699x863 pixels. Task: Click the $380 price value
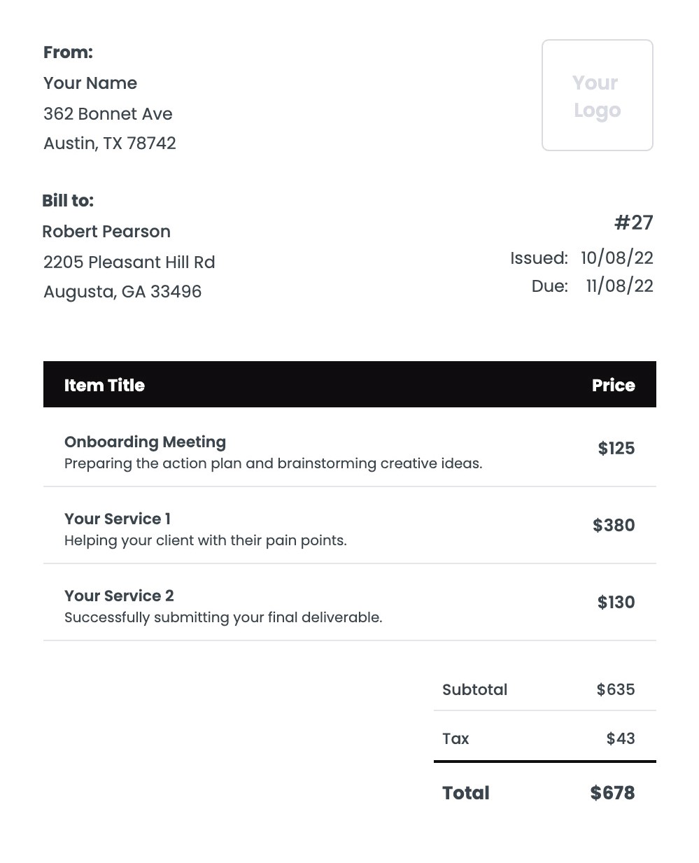pos(613,526)
